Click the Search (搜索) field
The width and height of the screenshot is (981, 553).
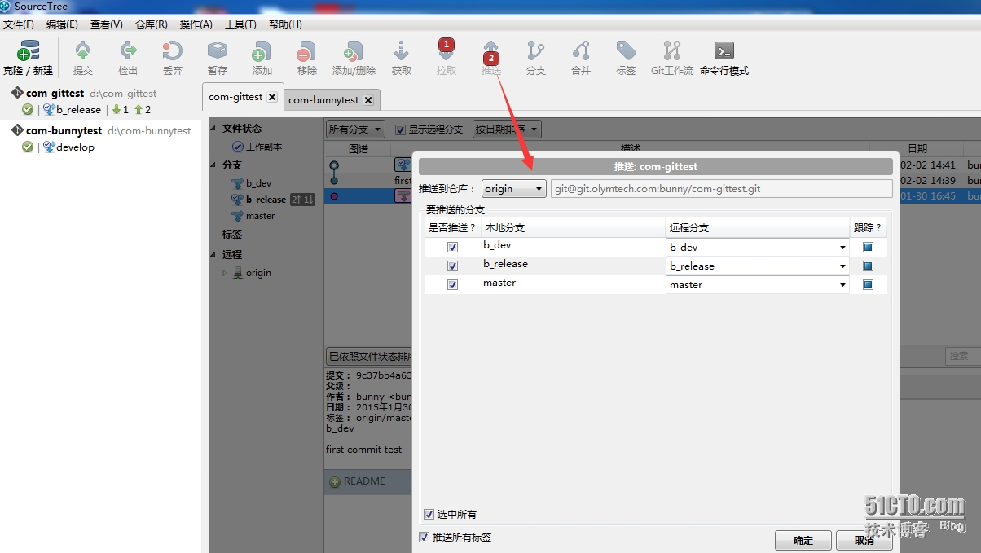963,356
